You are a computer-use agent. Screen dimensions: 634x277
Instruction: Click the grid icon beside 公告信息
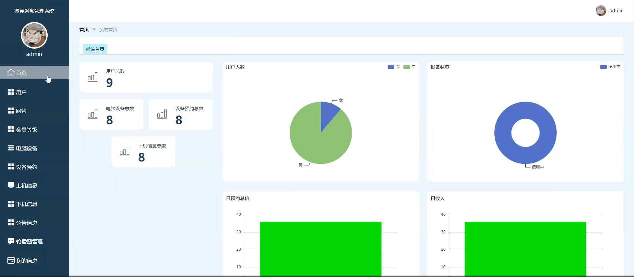coord(11,222)
